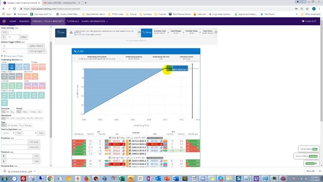Image resolution: width=323 pixels, height=182 pixels.
Task: Open the maximum Time to Expiration dropdown
Action: pyautogui.click(x=30, y=133)
